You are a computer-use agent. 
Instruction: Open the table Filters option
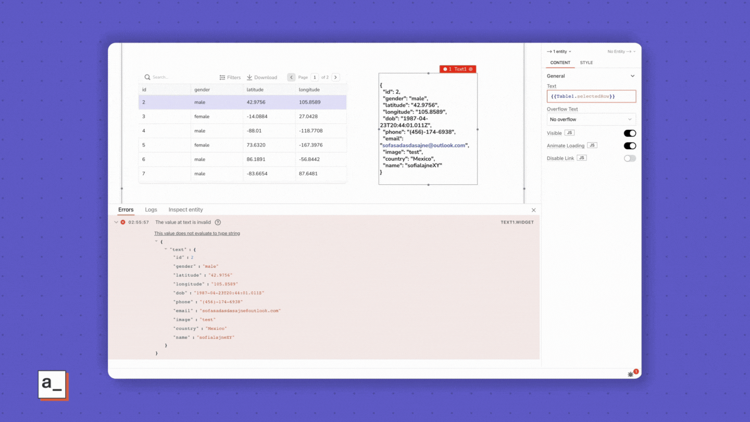click(x=230, y=77)
